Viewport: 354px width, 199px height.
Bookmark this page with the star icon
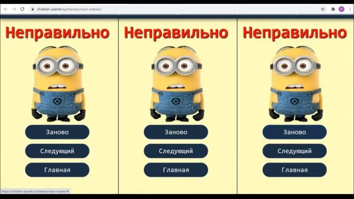(x=322, y=9)
